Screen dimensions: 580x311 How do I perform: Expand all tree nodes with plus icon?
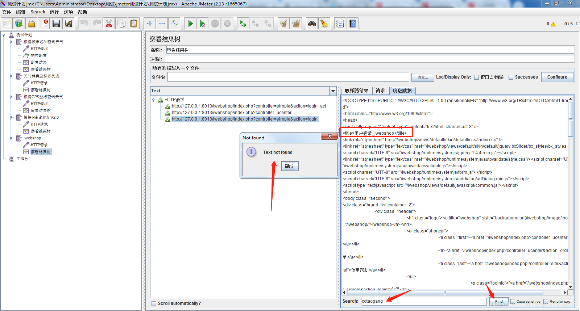(x=150, y=24)
